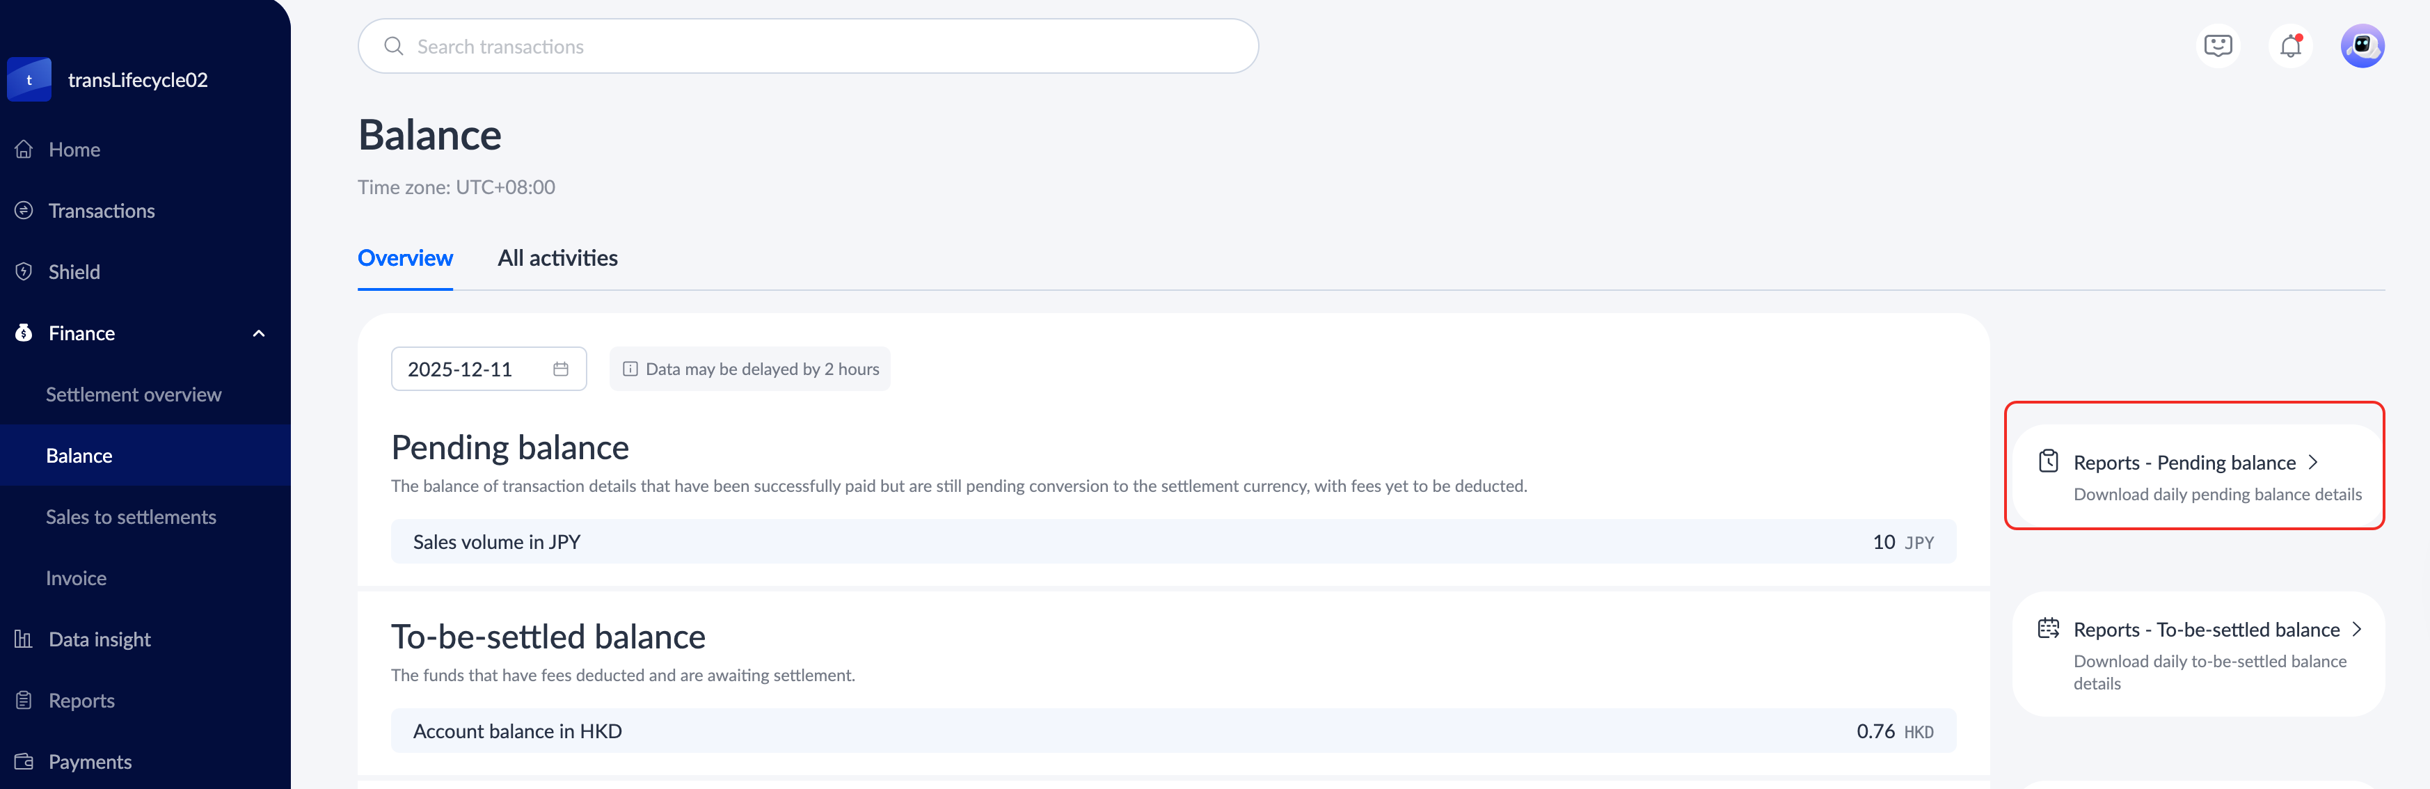Open the user profile avatar
The height and width of the screenshot is (789, 2430).
[x=2362, y=46]
